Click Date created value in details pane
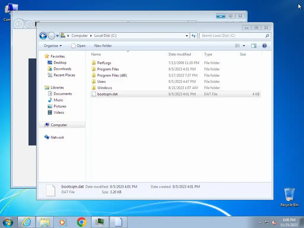This screenshot has height=228, width=304. coord(186,187)
